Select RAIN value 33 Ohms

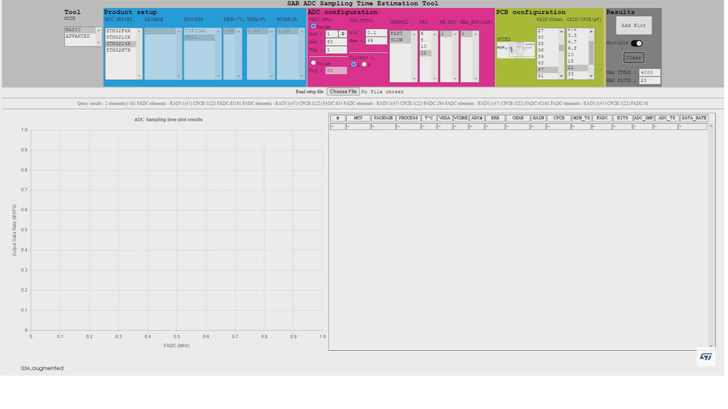[547, 44]
